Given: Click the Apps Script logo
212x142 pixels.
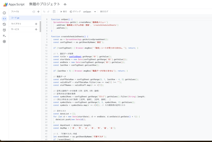Looking at the screenshot, I should pyautogui.click(x=5, y=4).
